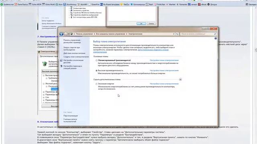The height and width of the screenshot is (144, 257).
Task: Open the Goha AION bookmark
Action: 35,4
